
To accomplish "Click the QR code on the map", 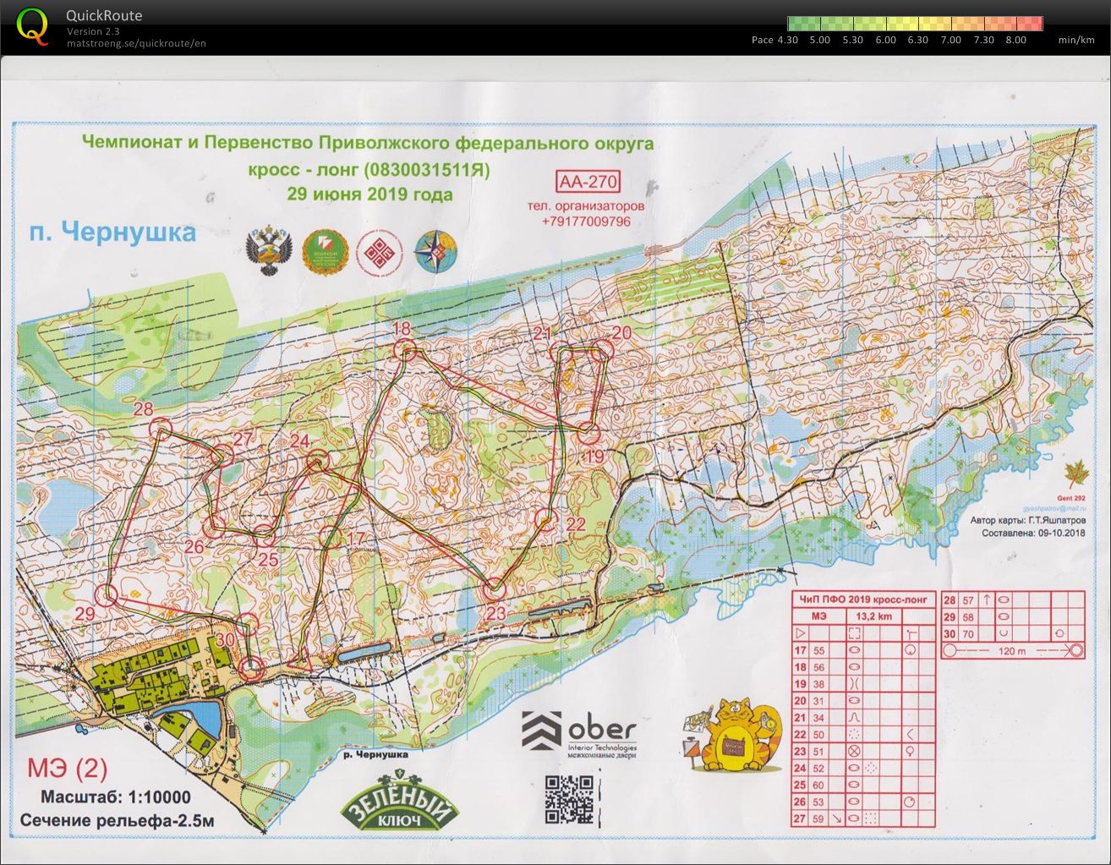I will click(570, 800).
